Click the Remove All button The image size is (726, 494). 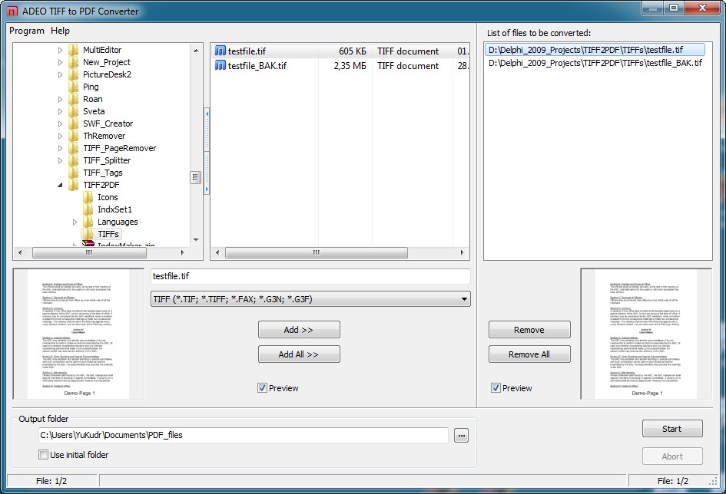point(529,354)
